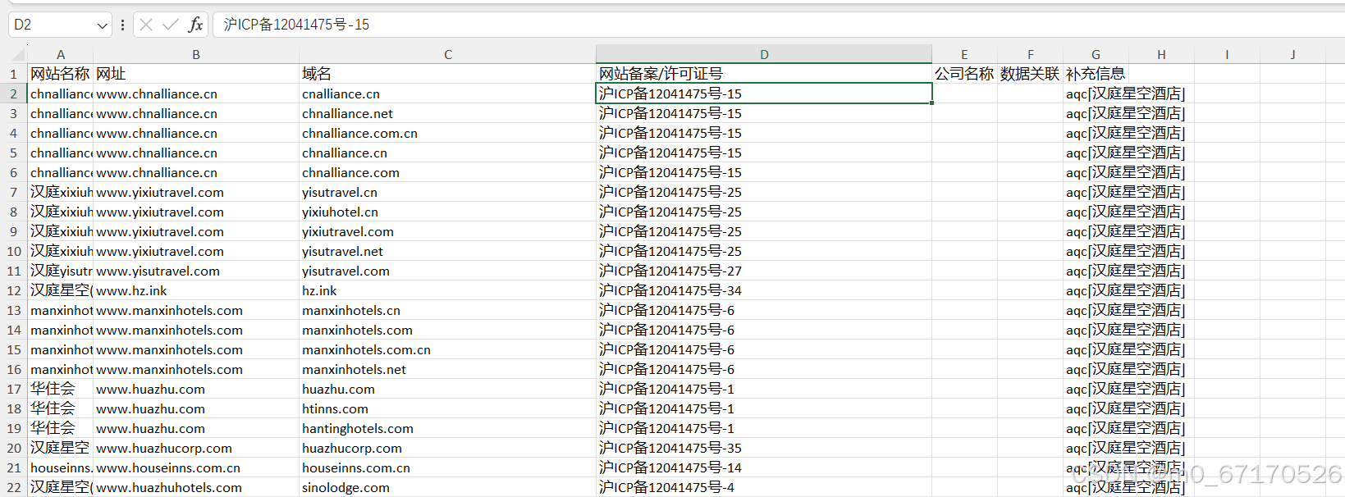The height and width of the screenshot is (497, 1345).
Task: Select cell 华住会 in row 17
Action: coord(61,389)
